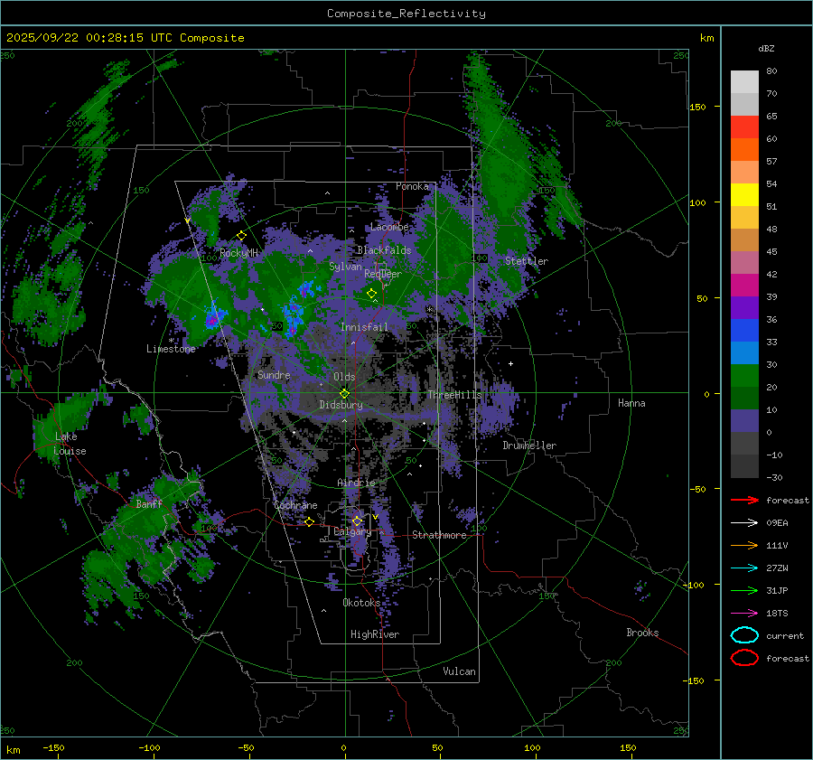Click the cyan 27ZW arrow in legend

[x=743, y=568]
